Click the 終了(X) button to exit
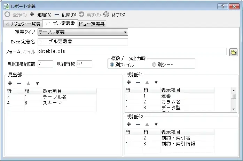 114,15
